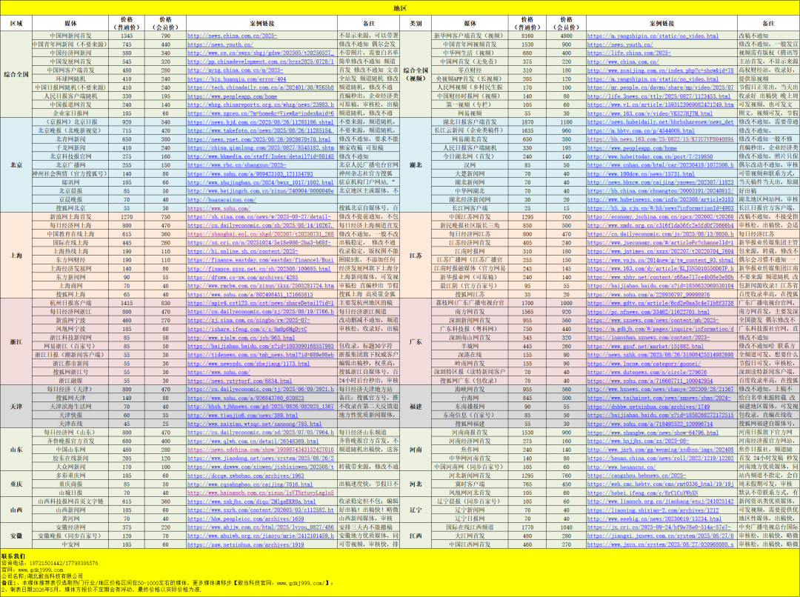800x597 pixels.
Task: Select the 天津 region cell
Action: coord(16,407)
